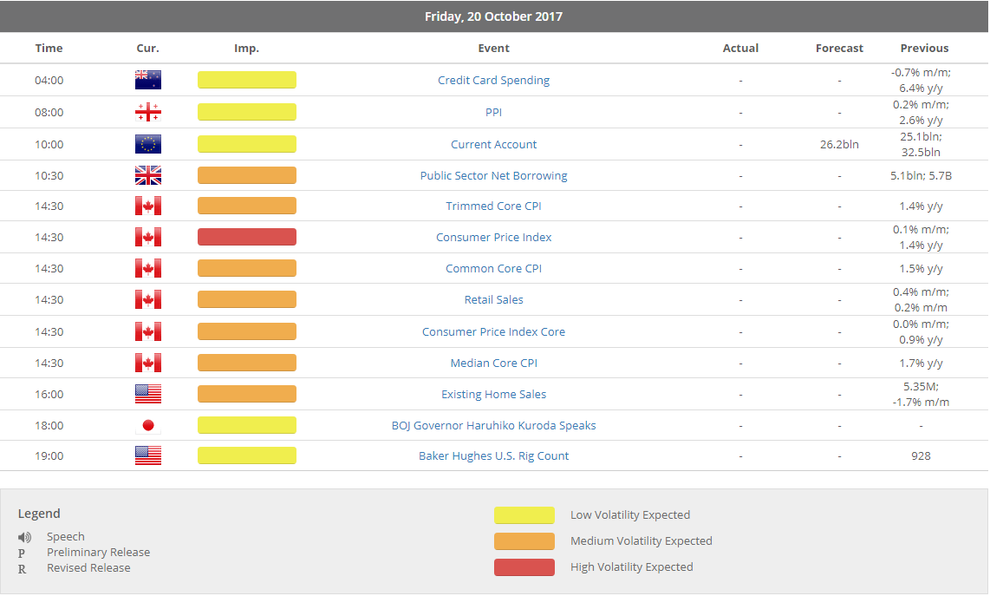Click the Georgia flag in PPI row
This screenshot has width=990, height=596.
click(x=148, y=112)
